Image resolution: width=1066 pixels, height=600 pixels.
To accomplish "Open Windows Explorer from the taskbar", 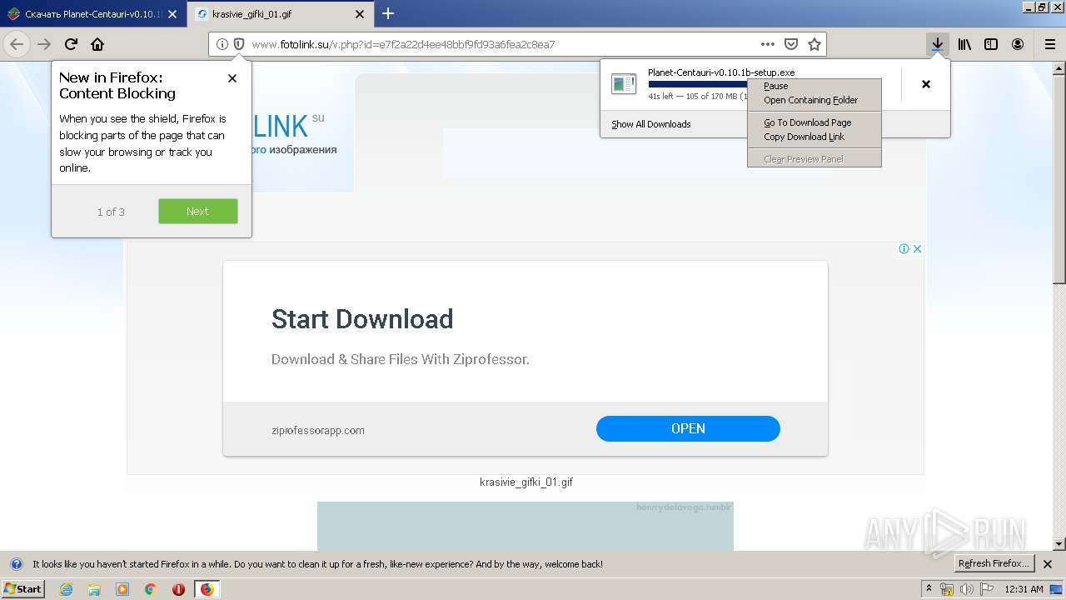I will [94, 589].
